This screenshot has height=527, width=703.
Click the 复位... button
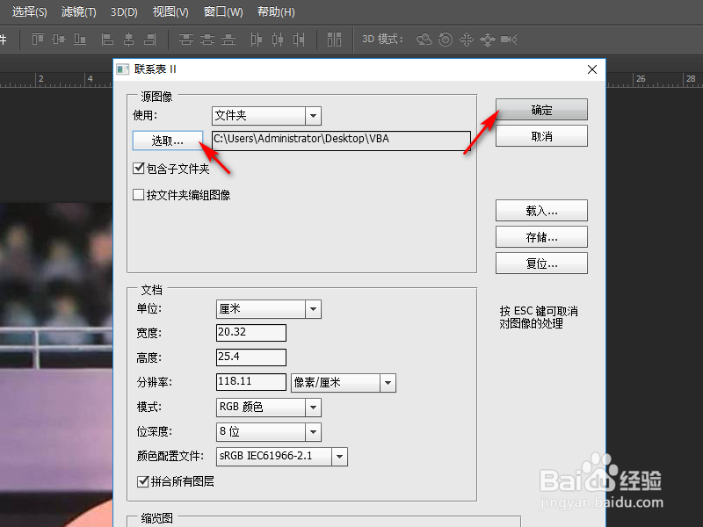click(x=541, y=263)
